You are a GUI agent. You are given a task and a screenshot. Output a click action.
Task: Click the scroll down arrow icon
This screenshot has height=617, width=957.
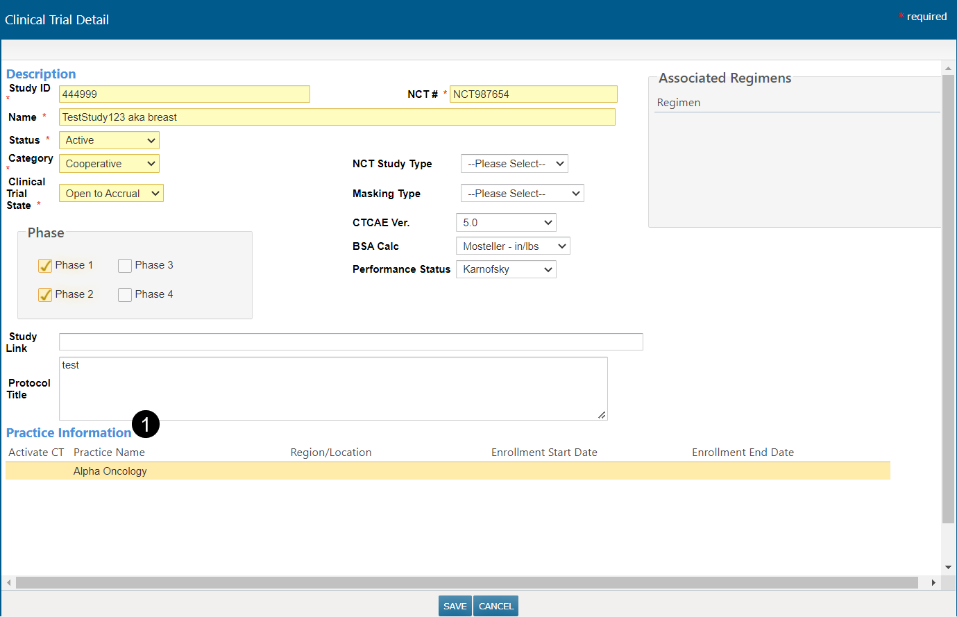948,568
